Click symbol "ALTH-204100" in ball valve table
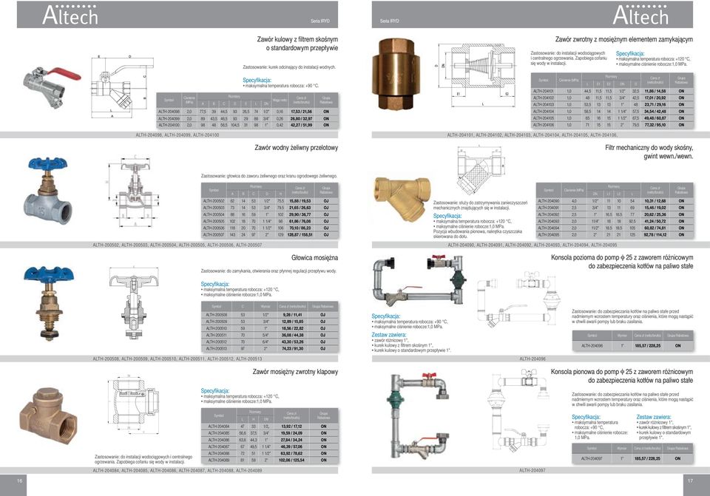710x496 pixels. click(169, 125)
